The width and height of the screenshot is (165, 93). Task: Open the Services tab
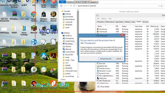click(x=145, y=22)
